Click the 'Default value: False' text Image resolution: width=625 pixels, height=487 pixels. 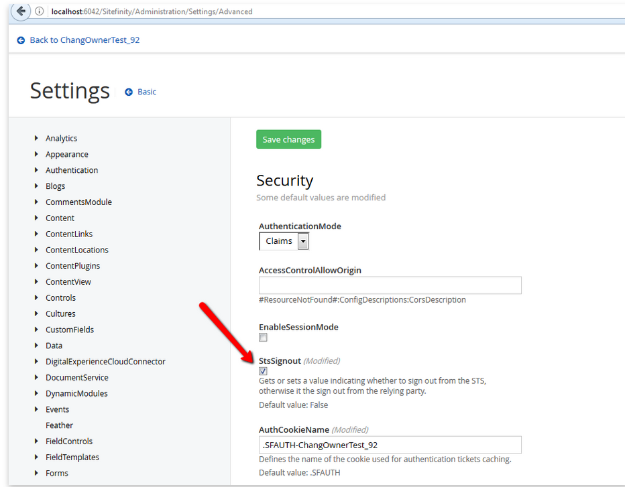click(x=293, y=405)
